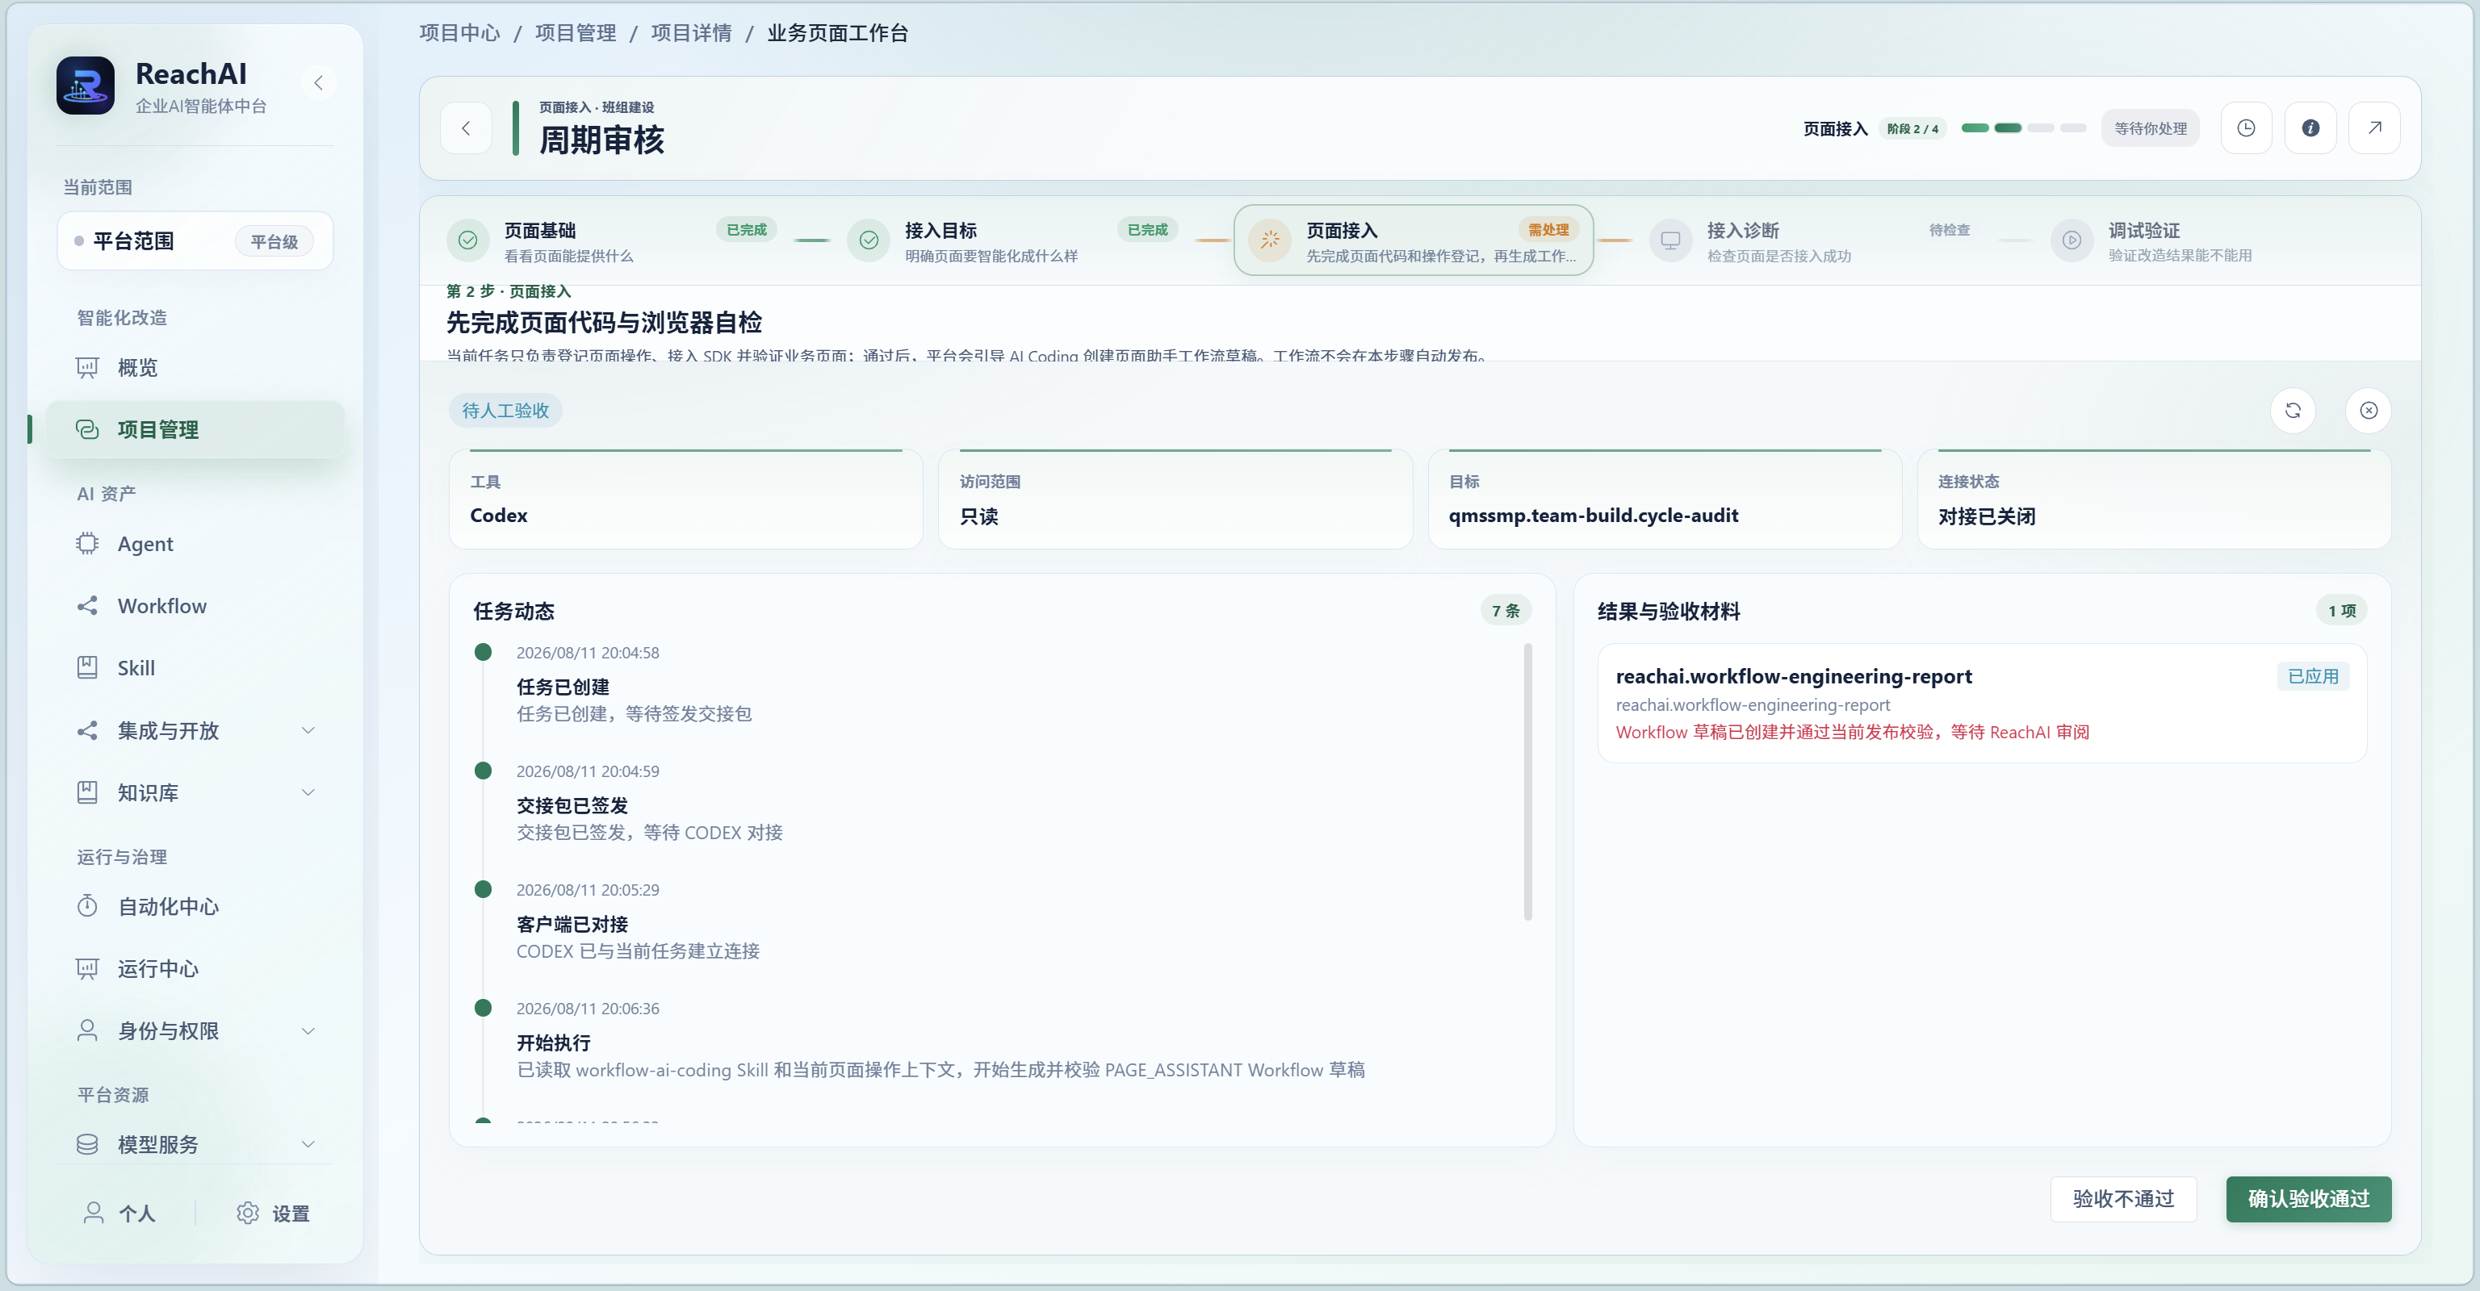Click the 阶段 2 / 4 badge
Screen dimensions: 2480x1291
[1912, 129]
